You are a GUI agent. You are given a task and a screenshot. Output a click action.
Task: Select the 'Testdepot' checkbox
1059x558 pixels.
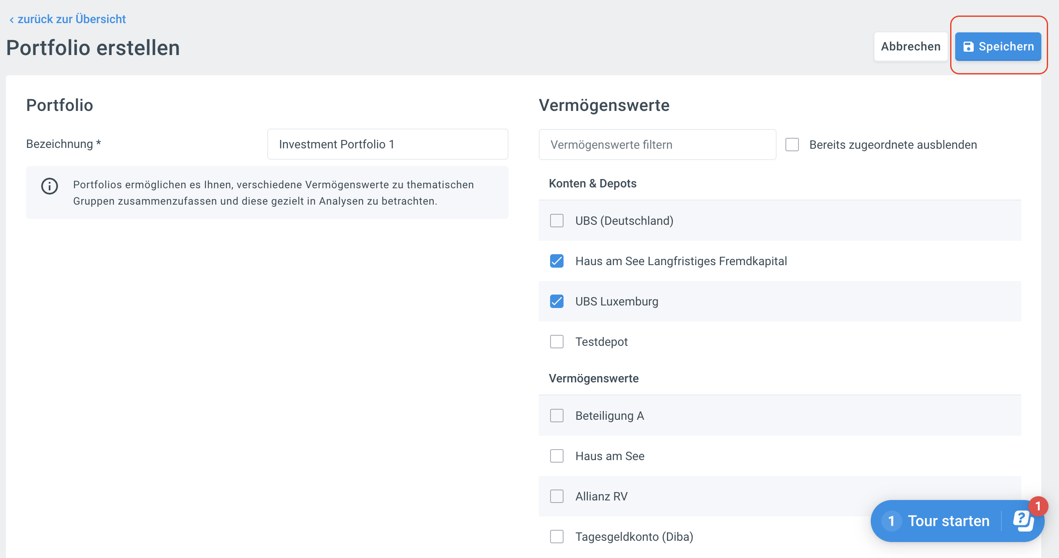pyautogui.click(x=557, y=342)
